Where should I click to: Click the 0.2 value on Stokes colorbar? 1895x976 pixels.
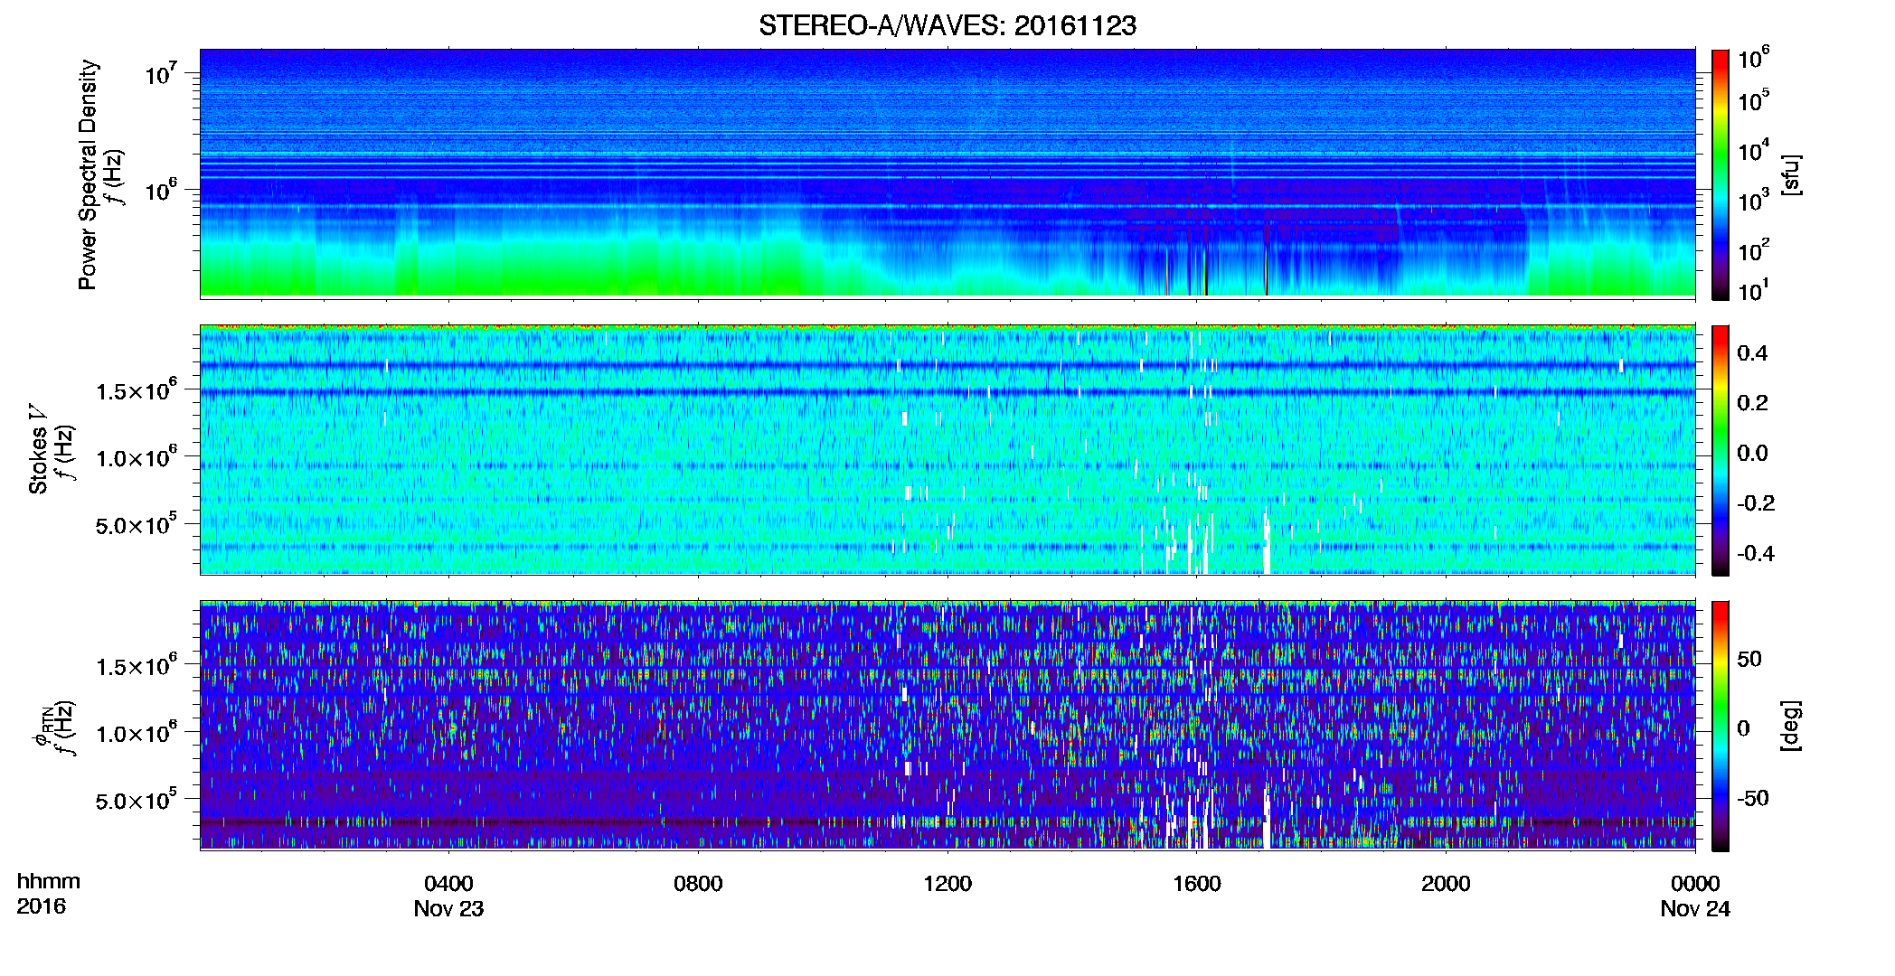(x=1752, y=403)
